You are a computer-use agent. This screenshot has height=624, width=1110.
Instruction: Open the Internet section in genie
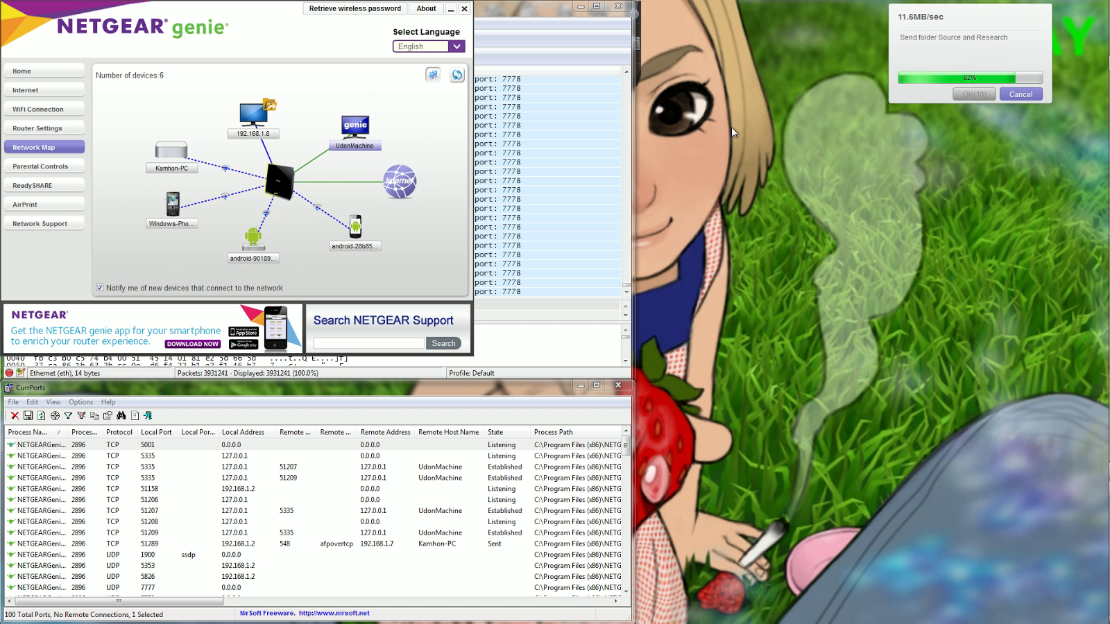[44, 90]
